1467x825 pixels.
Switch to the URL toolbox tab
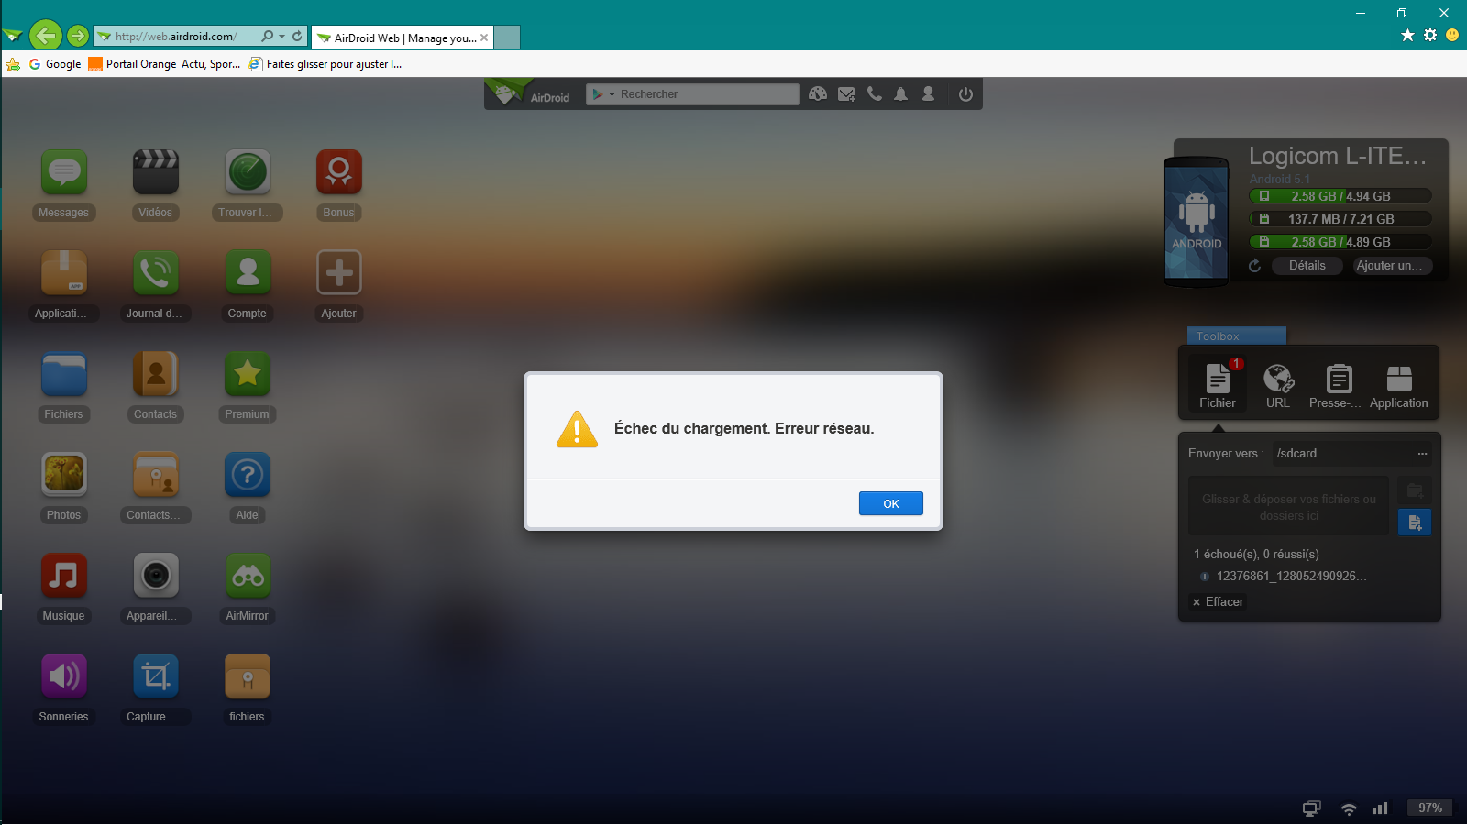(x=1278, y=385)
